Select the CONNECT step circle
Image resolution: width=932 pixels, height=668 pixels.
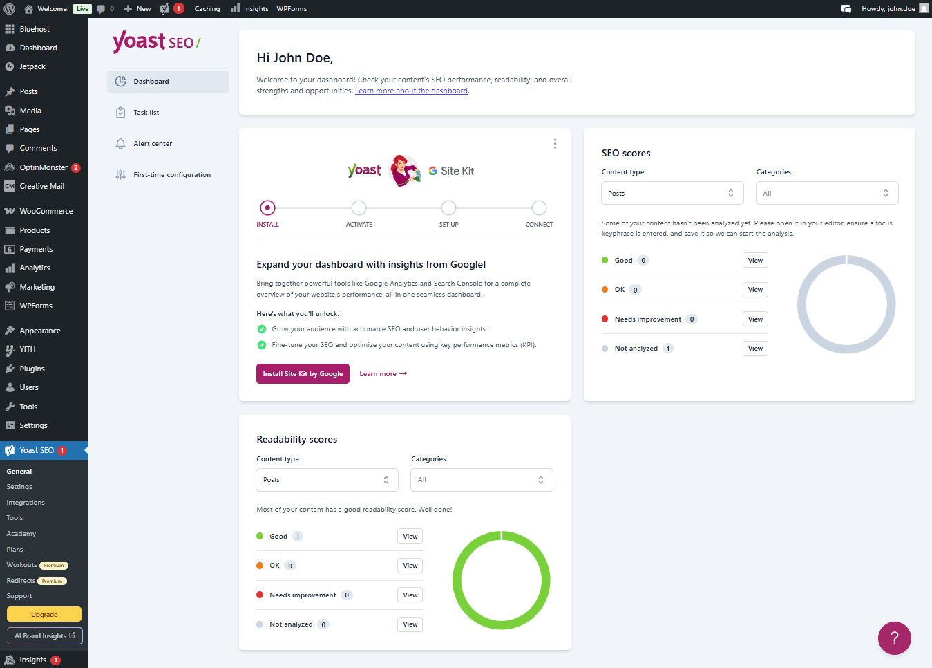(x=539, y=207)
